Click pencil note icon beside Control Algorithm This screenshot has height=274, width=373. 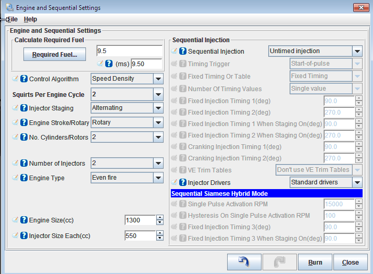pos(15,79)
